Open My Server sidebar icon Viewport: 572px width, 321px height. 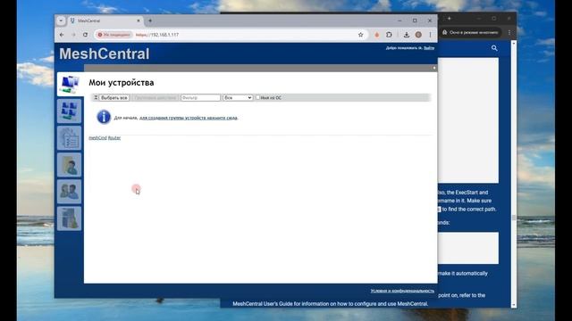70,218
